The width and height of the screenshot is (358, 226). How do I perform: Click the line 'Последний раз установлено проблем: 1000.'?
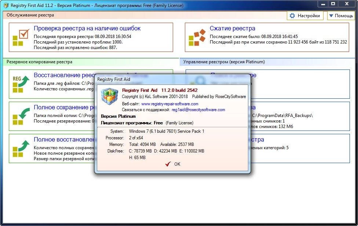tap(78, 42)
